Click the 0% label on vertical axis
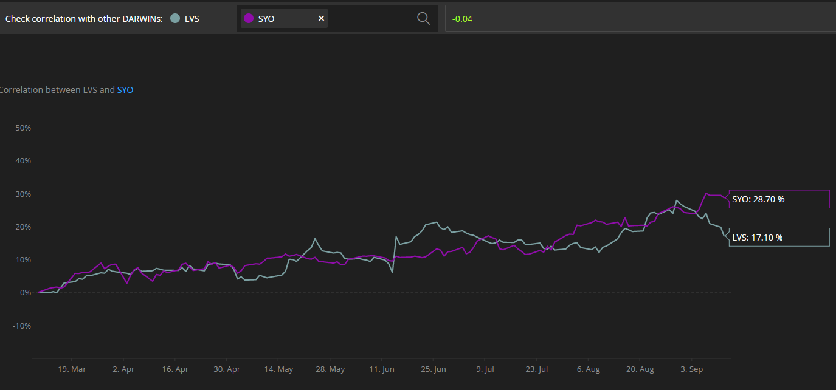The height and width of the screenshot is (390, 836). coord(26,293)
